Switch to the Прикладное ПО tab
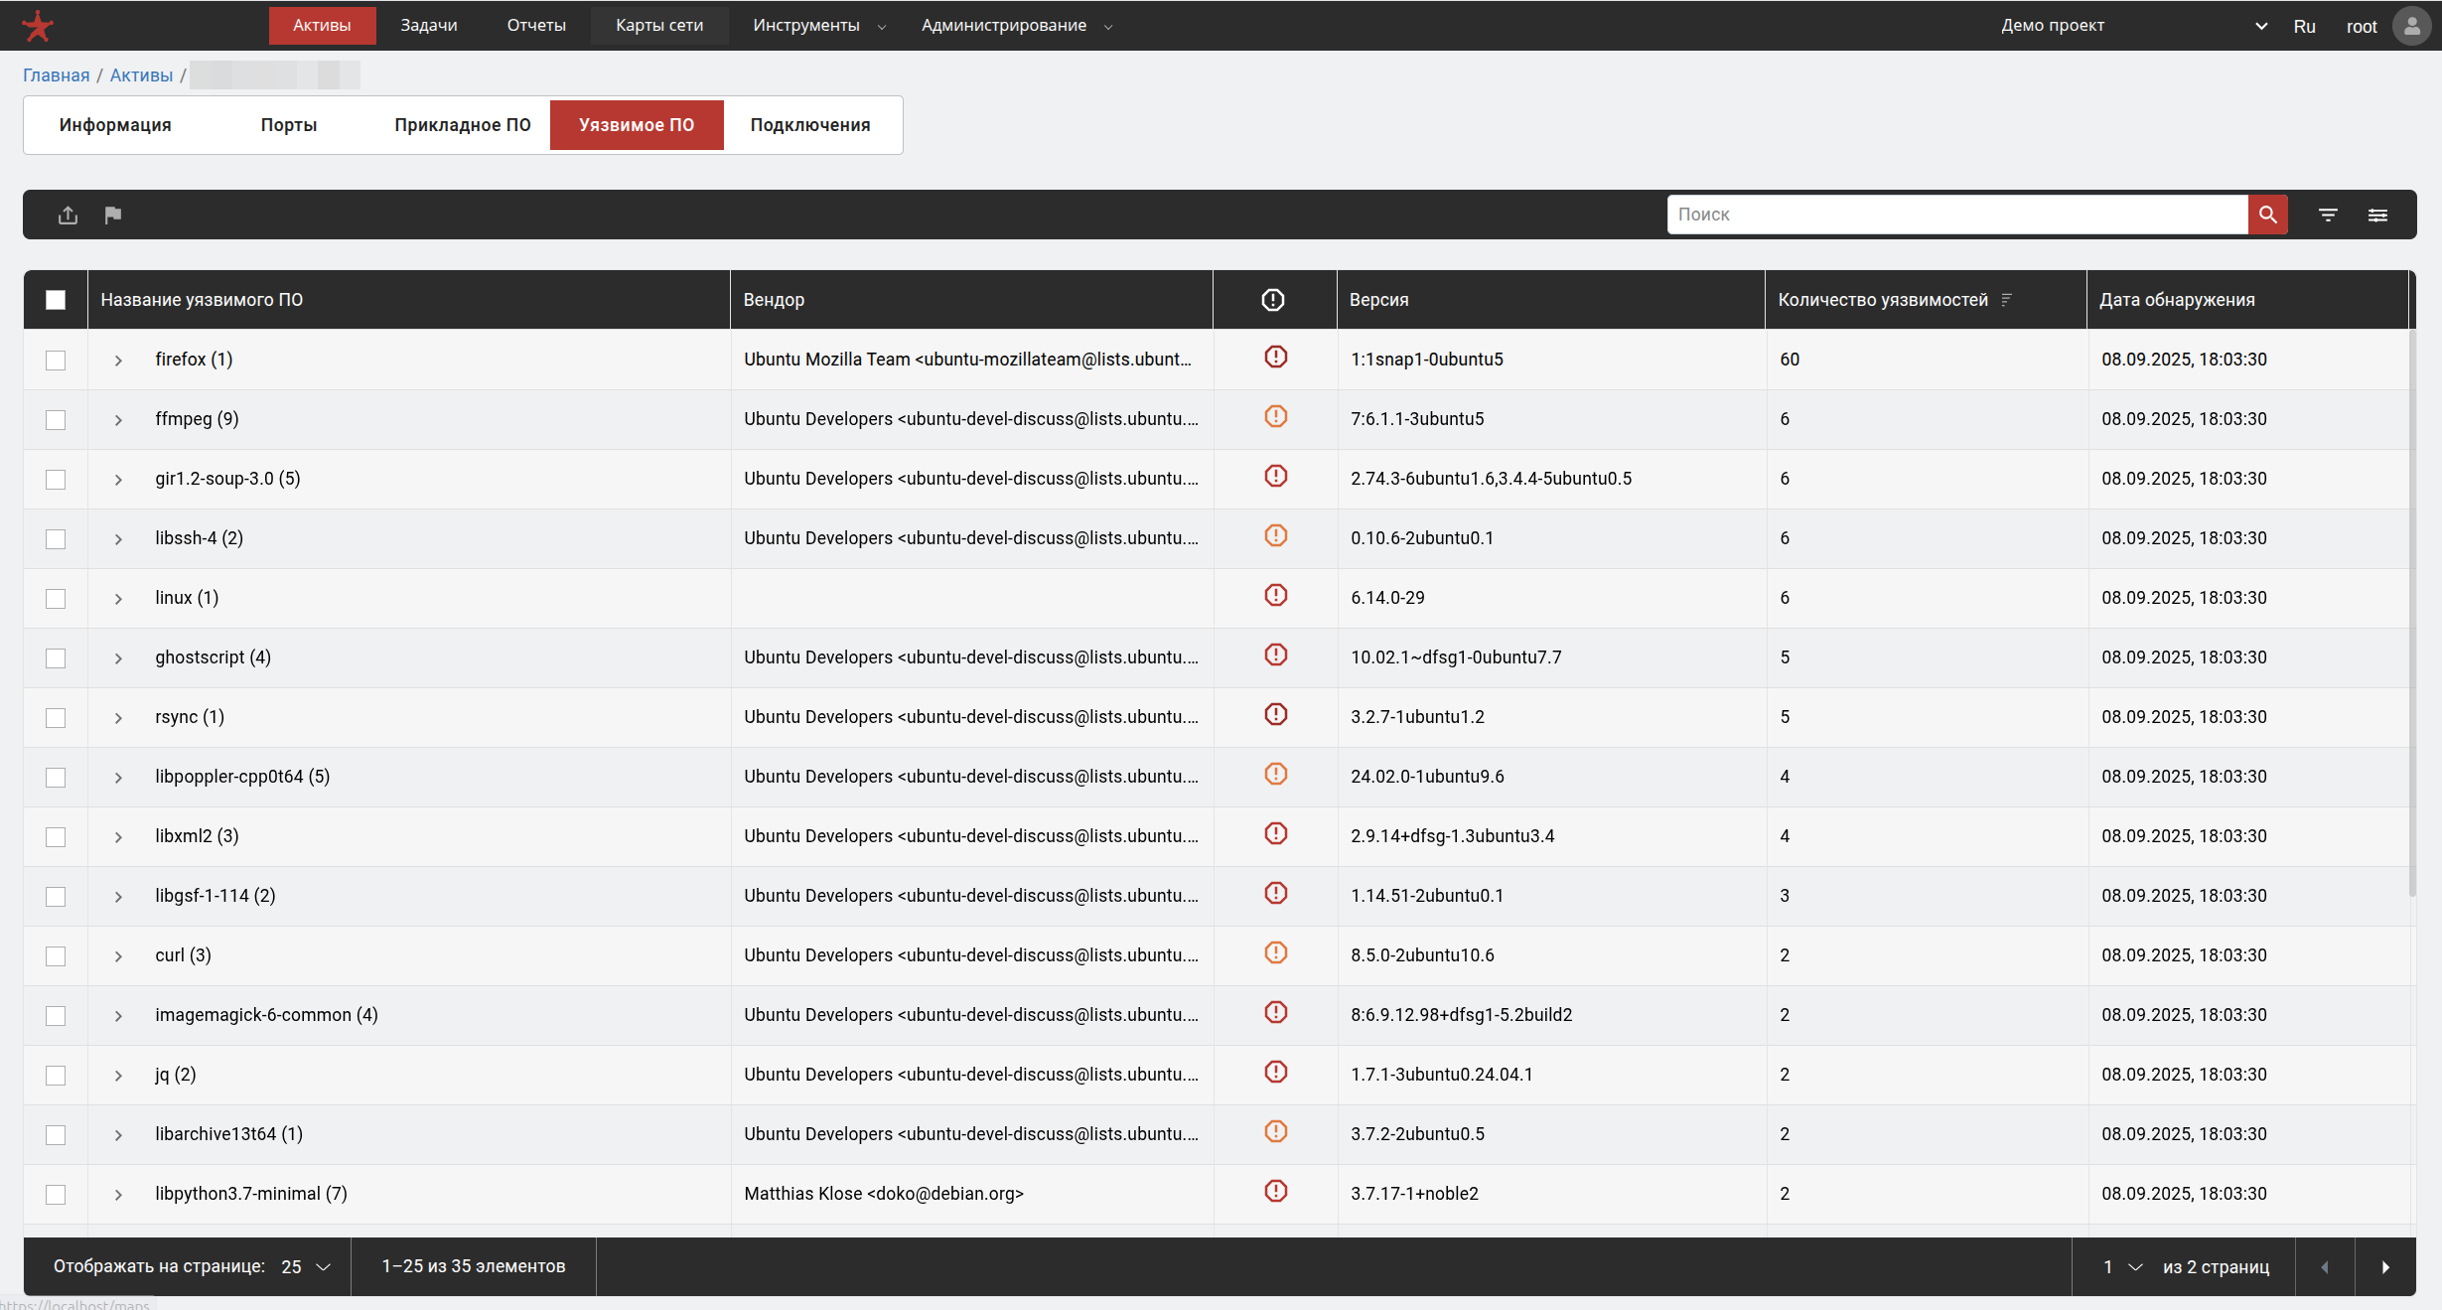Image resolution: width=2442 pixels, height=1310 pixels. click(x=463, y=125)
